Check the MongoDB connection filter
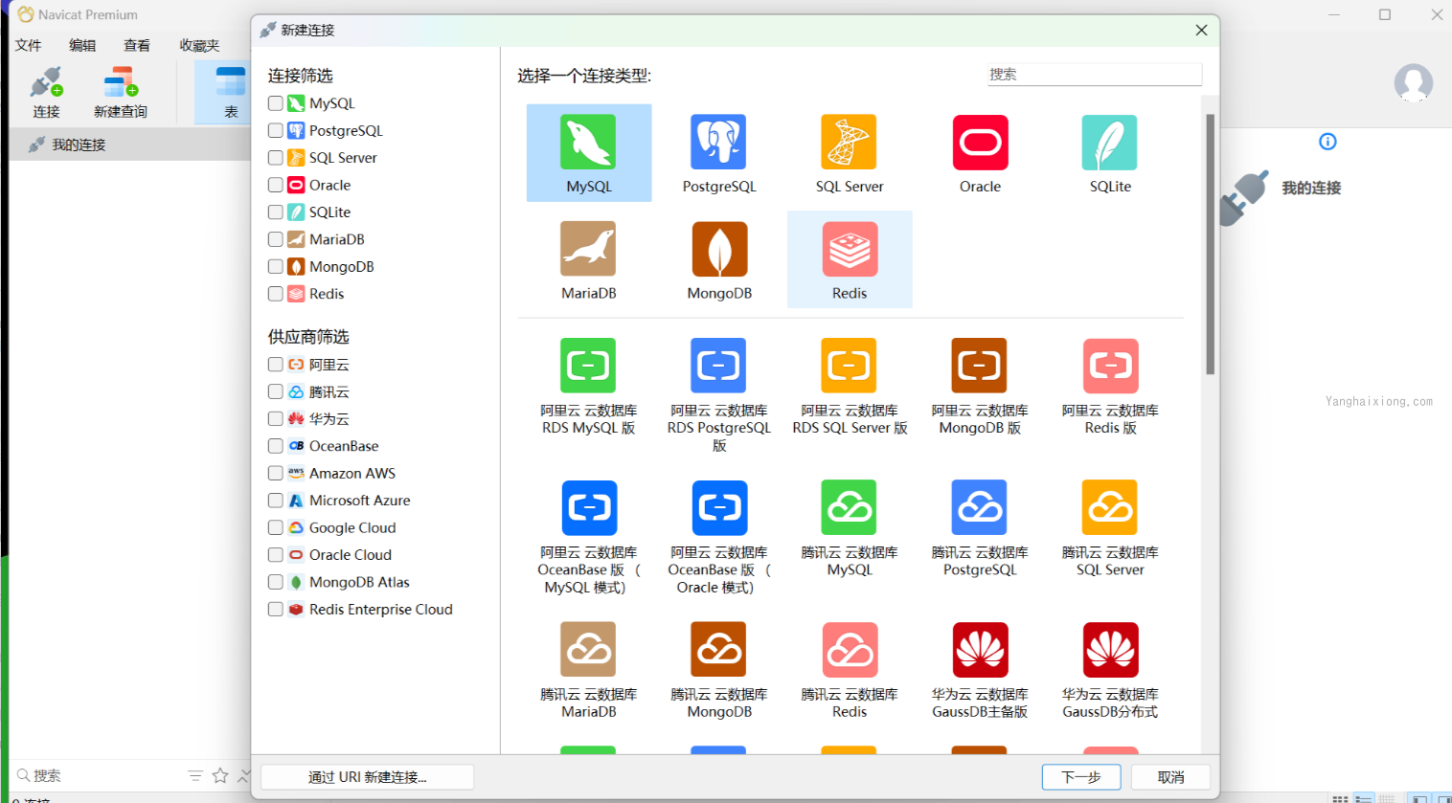Image resolution: width=1452 pixels, height=803 pixels. click(x=276, y=266)
